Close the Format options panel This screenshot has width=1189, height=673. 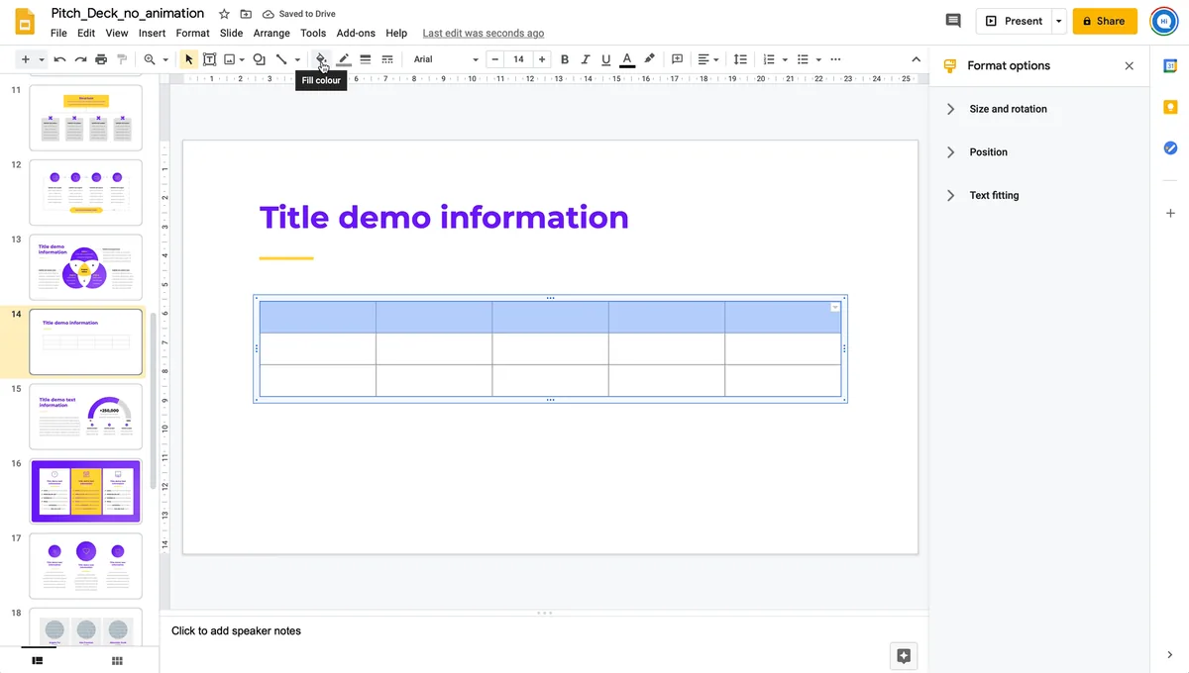tap(1129, 65)
